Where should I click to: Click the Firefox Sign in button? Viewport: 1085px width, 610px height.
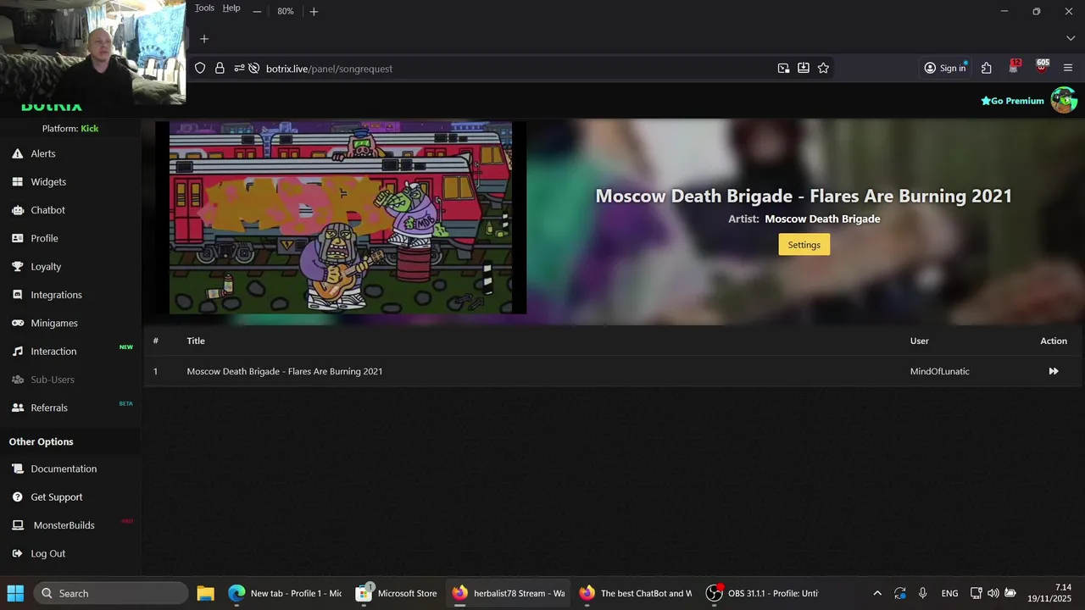pyautogui.click(x=945, y=68)
